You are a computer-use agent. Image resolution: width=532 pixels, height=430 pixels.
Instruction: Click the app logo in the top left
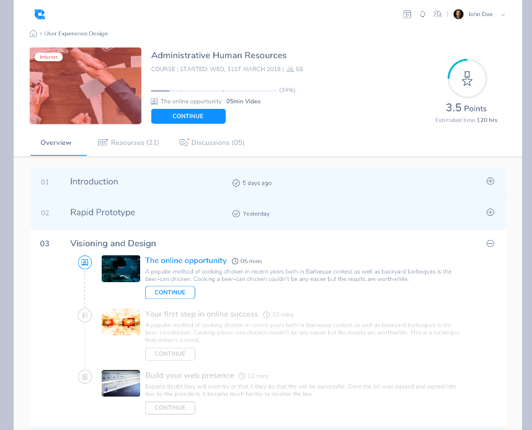click(x=40, y=14)
